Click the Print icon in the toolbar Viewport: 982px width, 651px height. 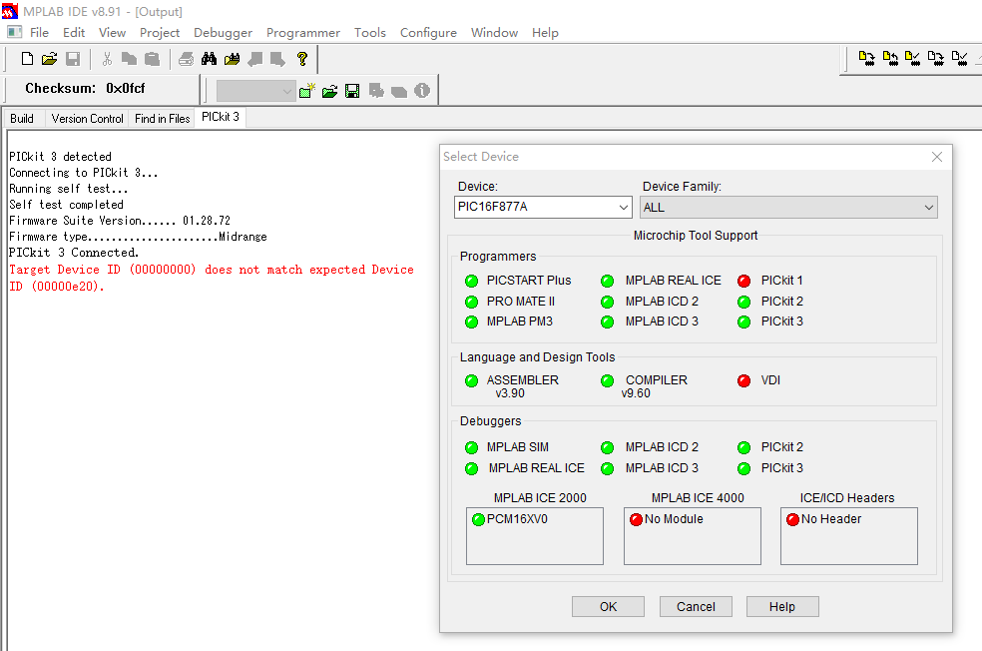[186, 59]
